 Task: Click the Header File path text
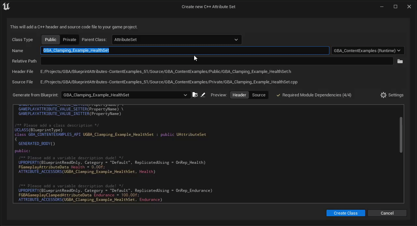point(165,71)
